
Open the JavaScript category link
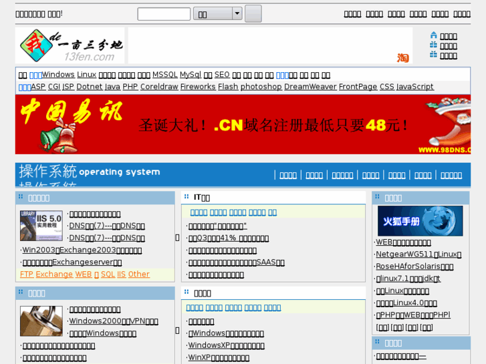(415, 87)
